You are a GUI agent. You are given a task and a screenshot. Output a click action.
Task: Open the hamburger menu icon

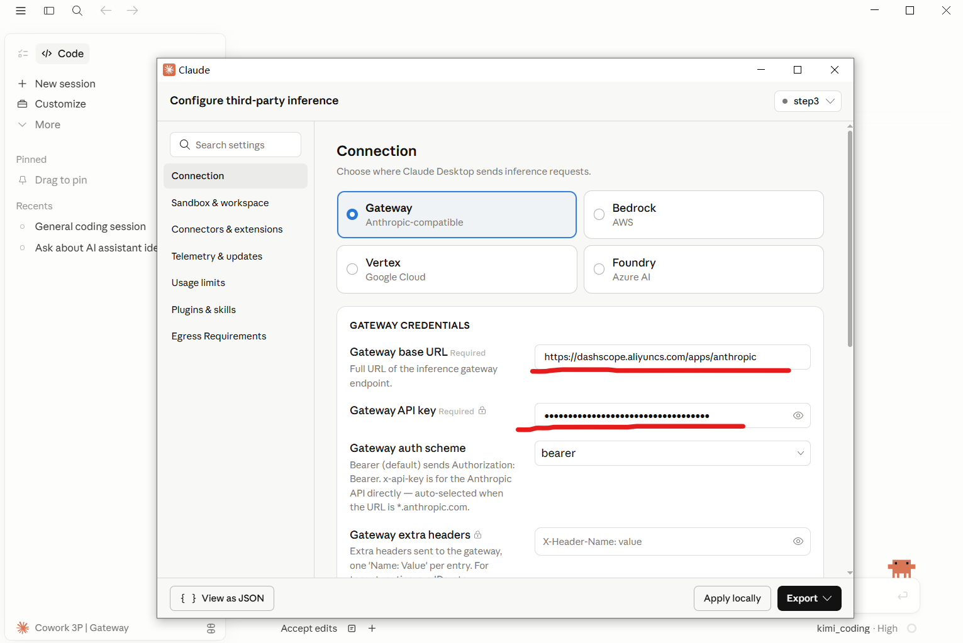click(21, 11)
